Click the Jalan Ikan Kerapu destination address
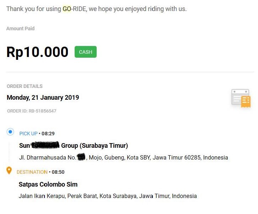This screenshot has height=214, width=258. [107, 196]
